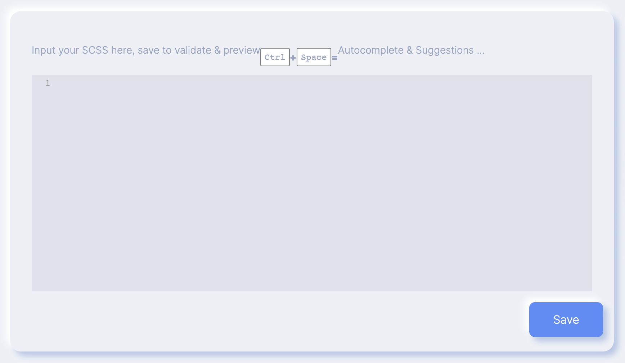Click the word SCSS in instructions

[95, 50]
